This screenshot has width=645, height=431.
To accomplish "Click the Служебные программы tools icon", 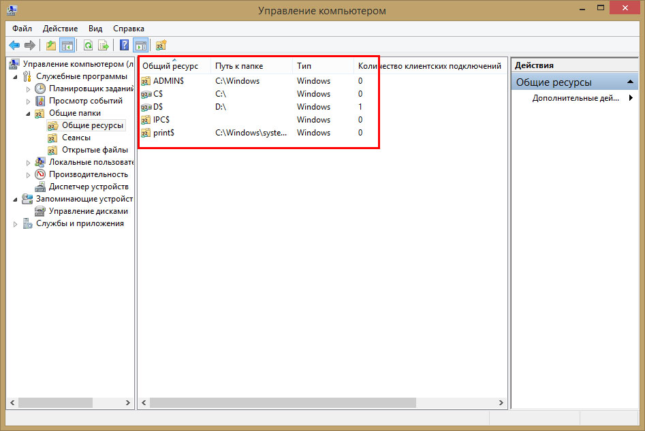I will click(27, 76).
